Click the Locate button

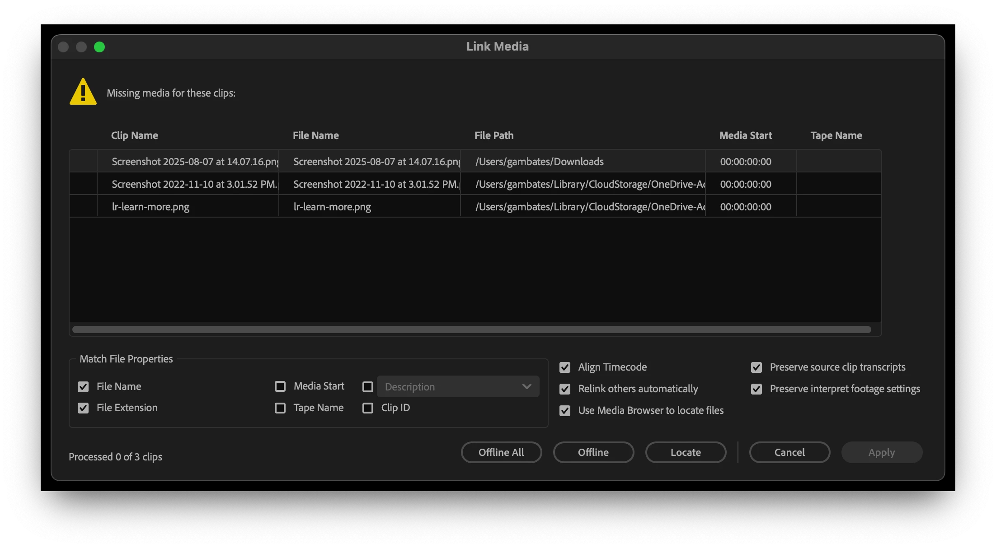[x=686, y=452]
